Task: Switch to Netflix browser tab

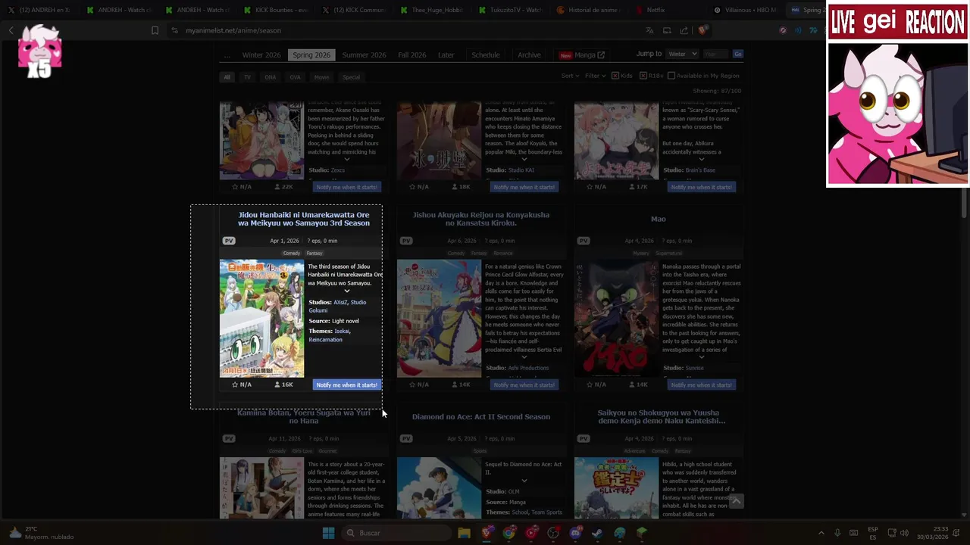Action: coord(655,10)
